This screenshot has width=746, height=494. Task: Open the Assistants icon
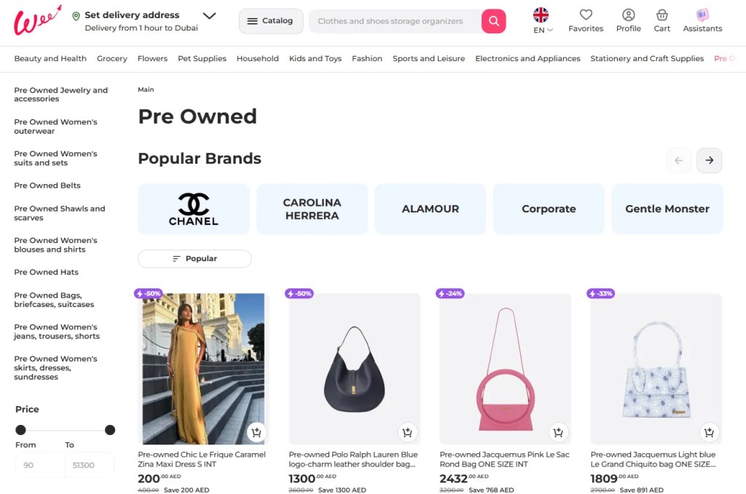(702, 15)
